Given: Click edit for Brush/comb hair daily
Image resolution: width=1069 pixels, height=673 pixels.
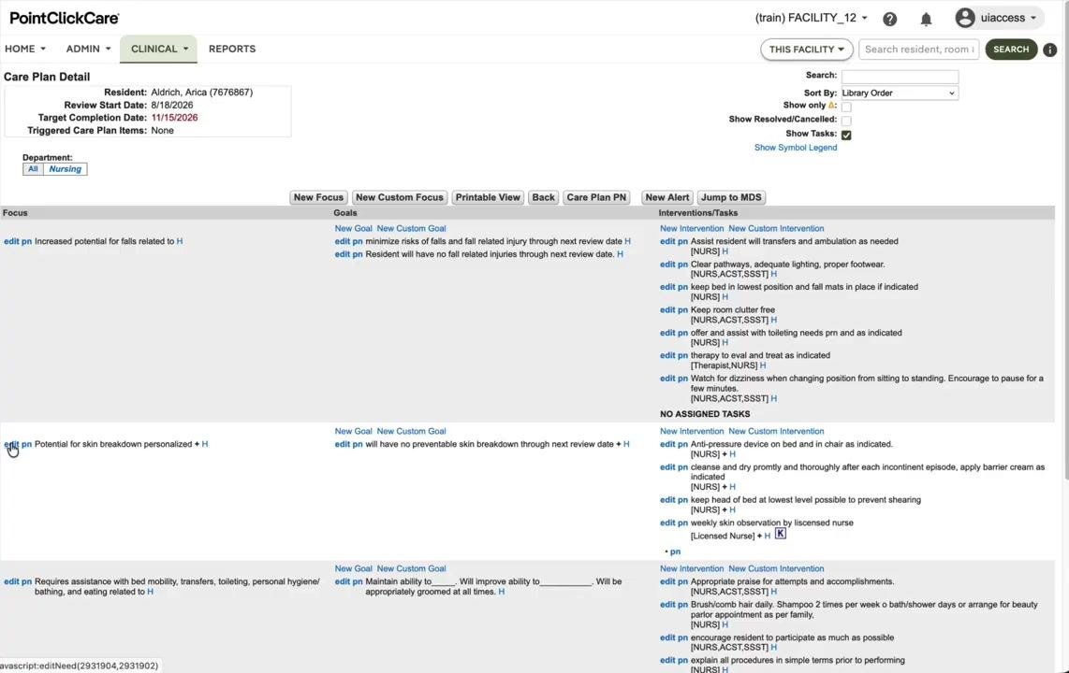Looking at the screenshot, I should [667, 605].
